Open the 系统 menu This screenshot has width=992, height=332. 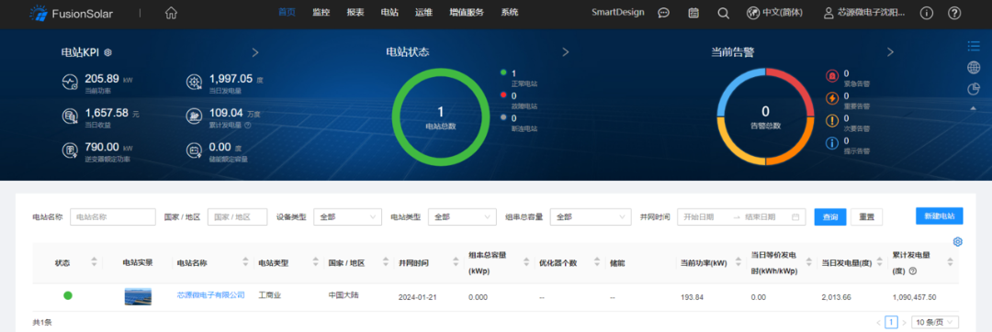tap(509, 12)
